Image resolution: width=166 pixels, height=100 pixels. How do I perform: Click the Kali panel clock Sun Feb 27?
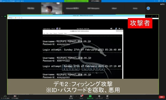[83, 29]
